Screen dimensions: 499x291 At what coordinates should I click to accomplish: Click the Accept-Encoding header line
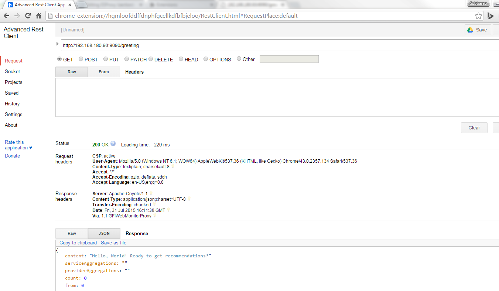130,177
